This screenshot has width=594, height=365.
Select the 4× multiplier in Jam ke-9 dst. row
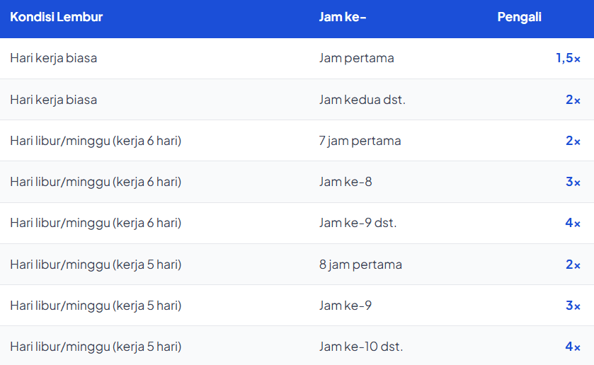(x=573, y=223)
